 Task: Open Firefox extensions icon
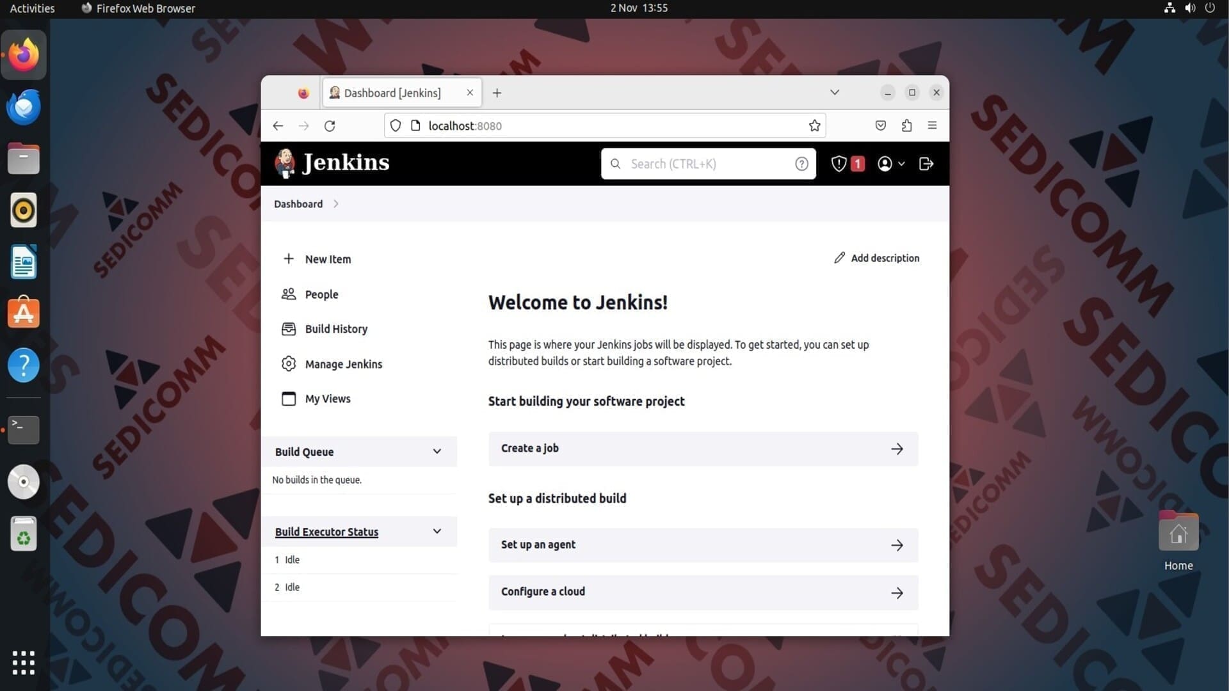click(x=906, y=126)
